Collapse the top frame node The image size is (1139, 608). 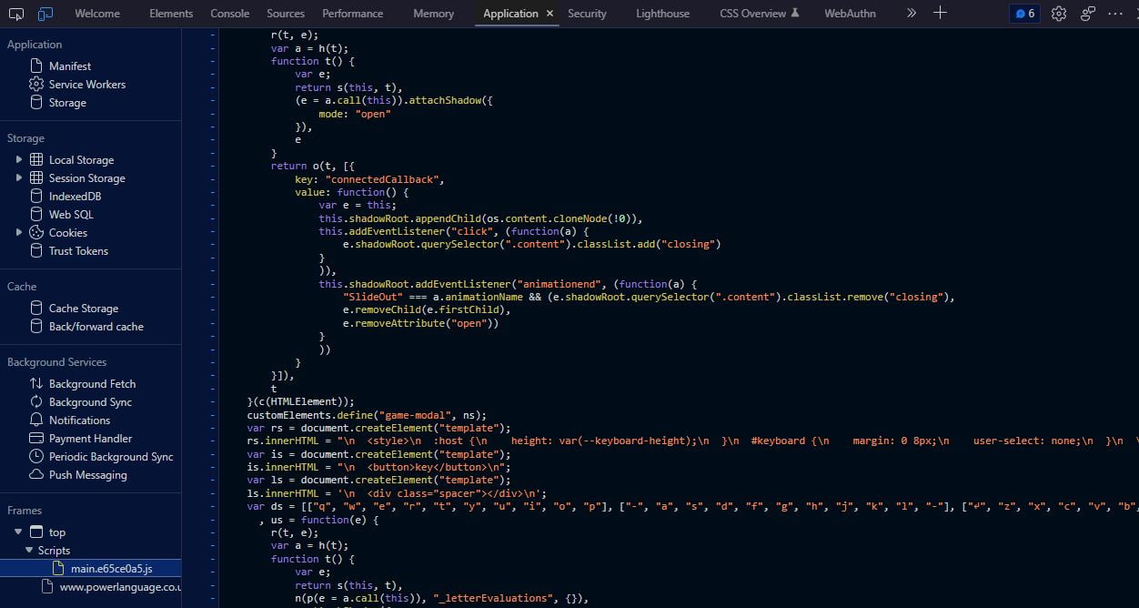tap(18, 532)
